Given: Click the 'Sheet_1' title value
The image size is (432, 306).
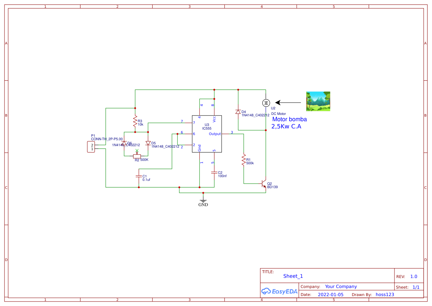Looking at the screenshot, I should click(293, 276).
